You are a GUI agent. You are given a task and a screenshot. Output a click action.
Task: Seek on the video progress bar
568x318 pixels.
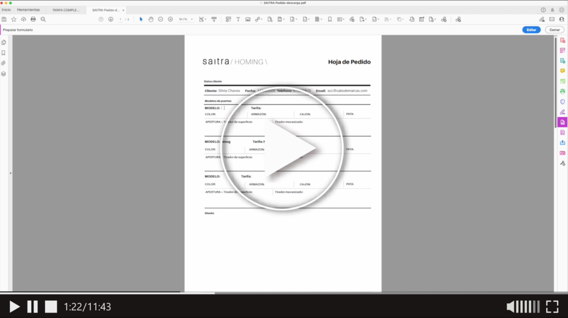tap(284, 292)
